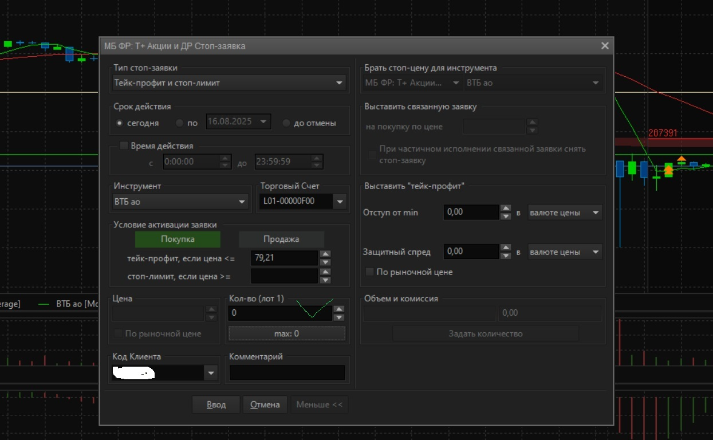This screenshot has height=440, width=713.
Task: Click the на покупку по цене field
Action: pos(494,126)
